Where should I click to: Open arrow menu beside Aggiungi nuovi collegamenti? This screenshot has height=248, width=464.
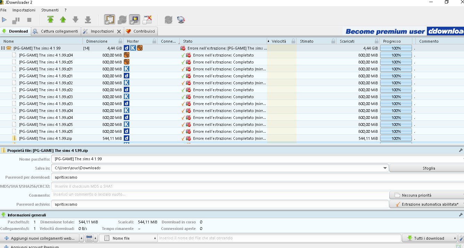click(x=82, y=238)
